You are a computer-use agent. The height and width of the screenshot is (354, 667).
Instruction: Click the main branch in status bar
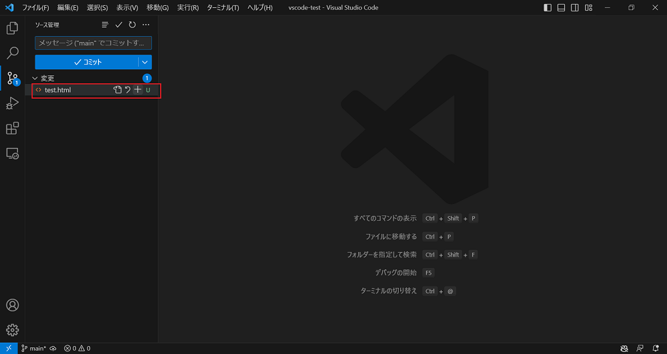tap(33, 348)
